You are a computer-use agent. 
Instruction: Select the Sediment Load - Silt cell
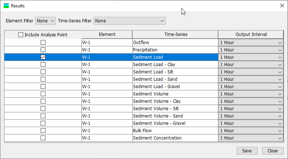pos(175,72)
